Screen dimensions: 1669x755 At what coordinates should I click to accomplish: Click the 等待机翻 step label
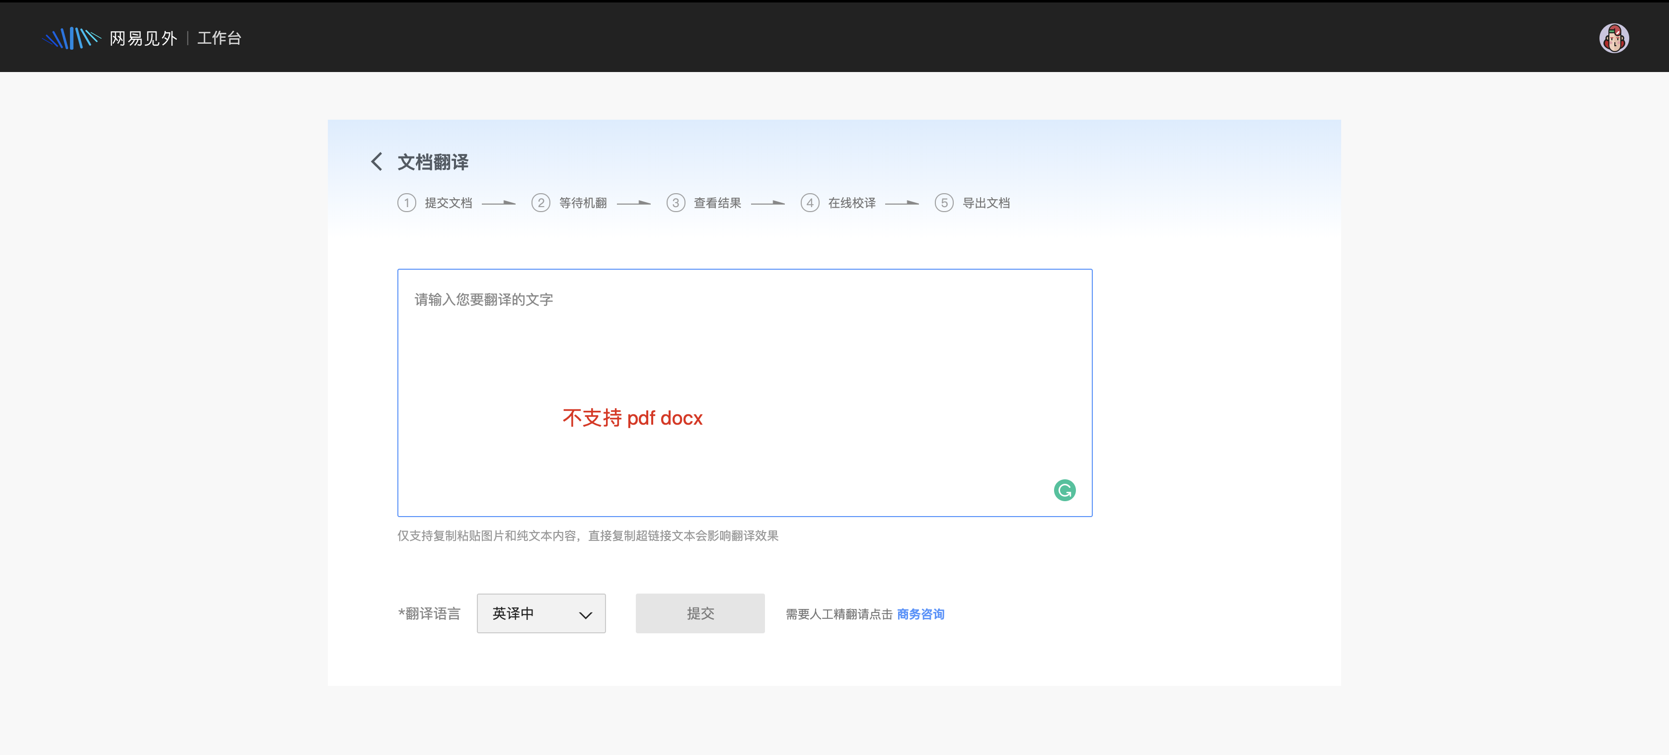coord(583,203)
